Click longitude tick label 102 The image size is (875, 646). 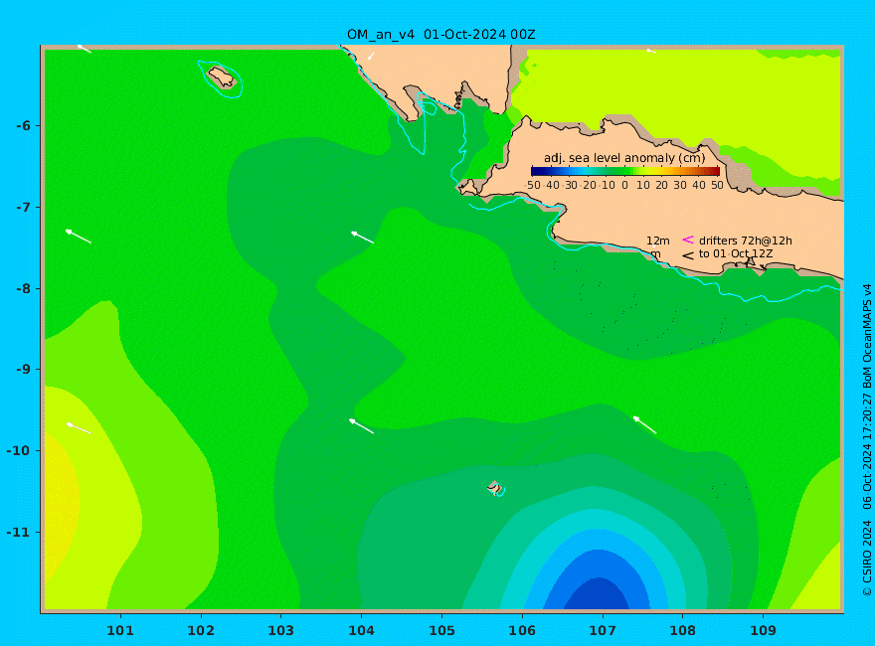click(x=201, y=630)
